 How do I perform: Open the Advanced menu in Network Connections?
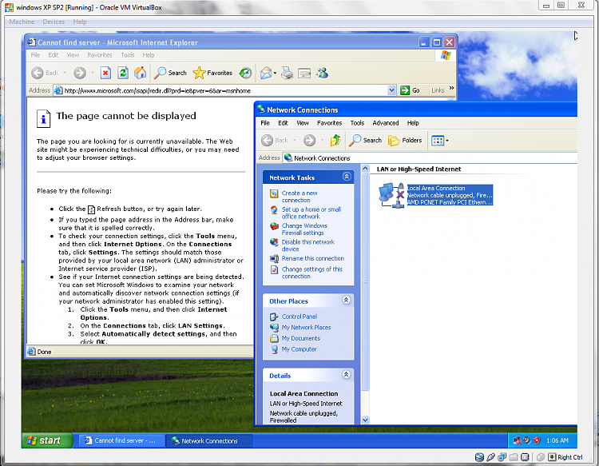point(386,123)
